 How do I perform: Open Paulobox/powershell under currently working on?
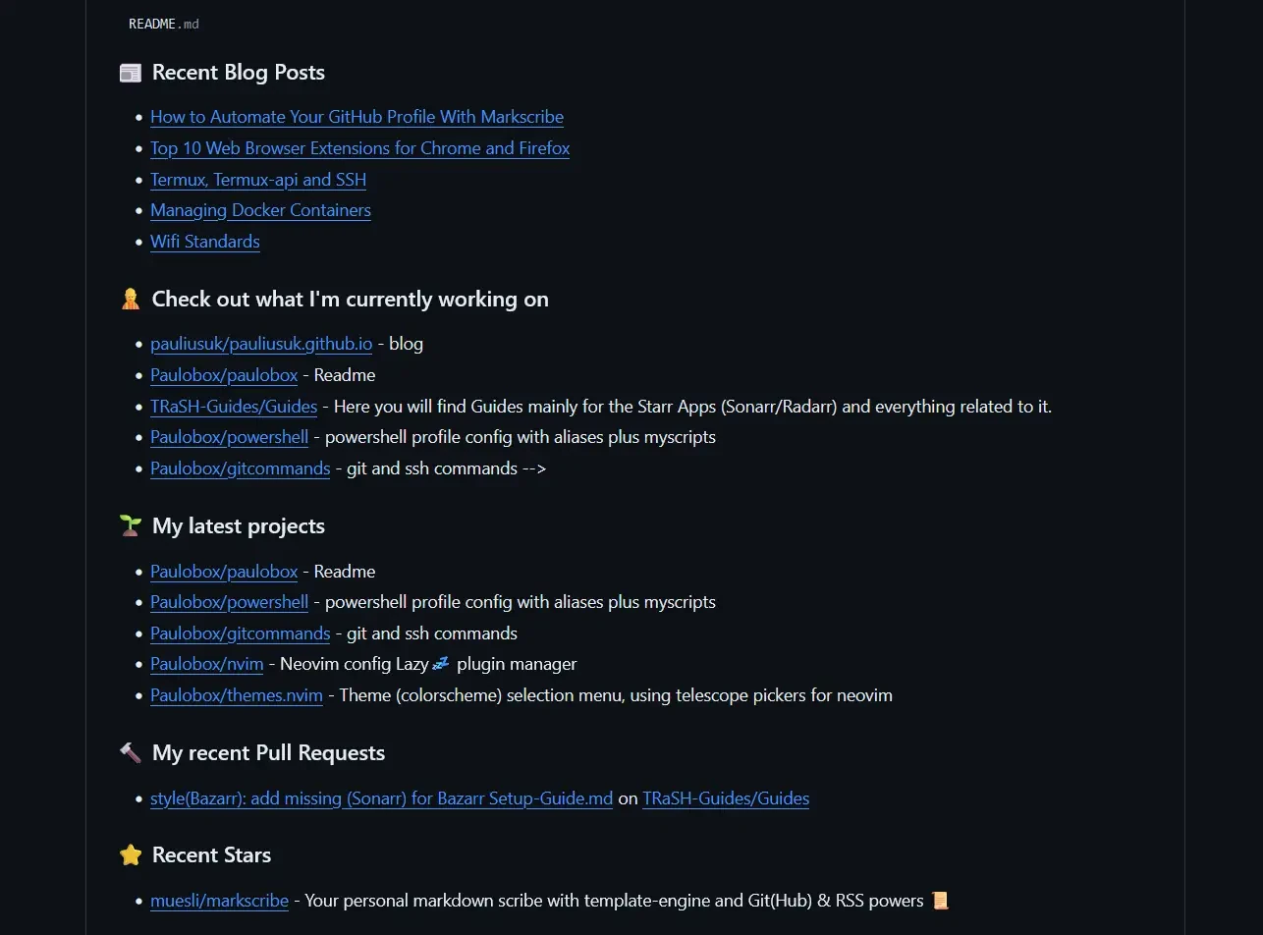[229, 437]
